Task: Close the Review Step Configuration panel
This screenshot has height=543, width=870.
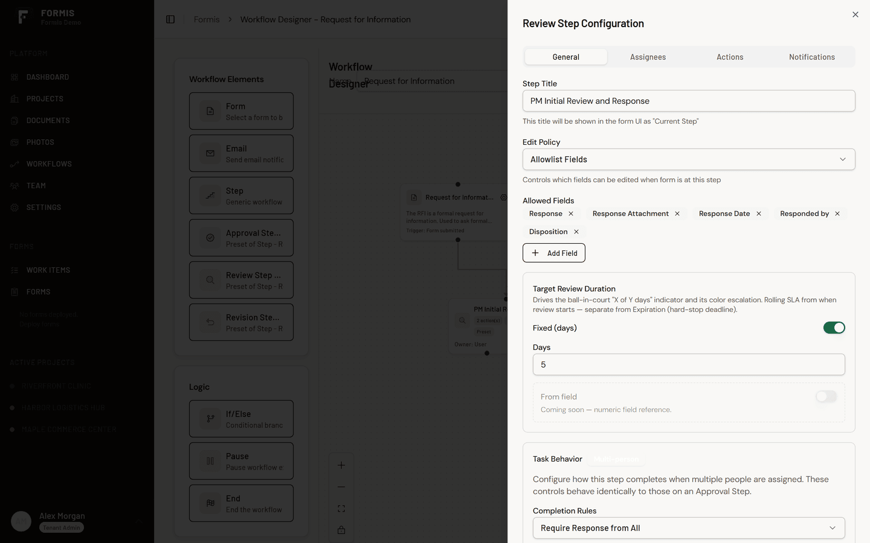Action: pos(855,14)
